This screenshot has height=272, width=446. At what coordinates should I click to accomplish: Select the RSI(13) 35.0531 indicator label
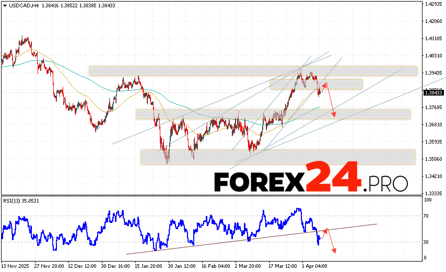pyautogui.click(x=21, y=201)
